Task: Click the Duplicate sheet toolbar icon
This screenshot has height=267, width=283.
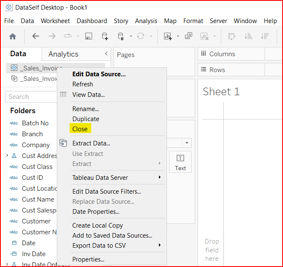Action: pyautogui.click(x=188, y=36)
